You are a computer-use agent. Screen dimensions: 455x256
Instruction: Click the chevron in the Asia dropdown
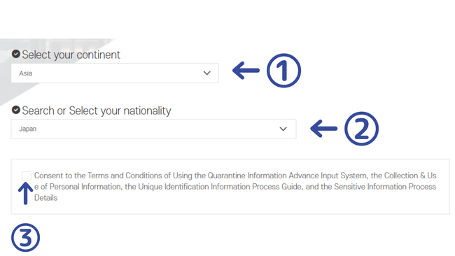207,73
